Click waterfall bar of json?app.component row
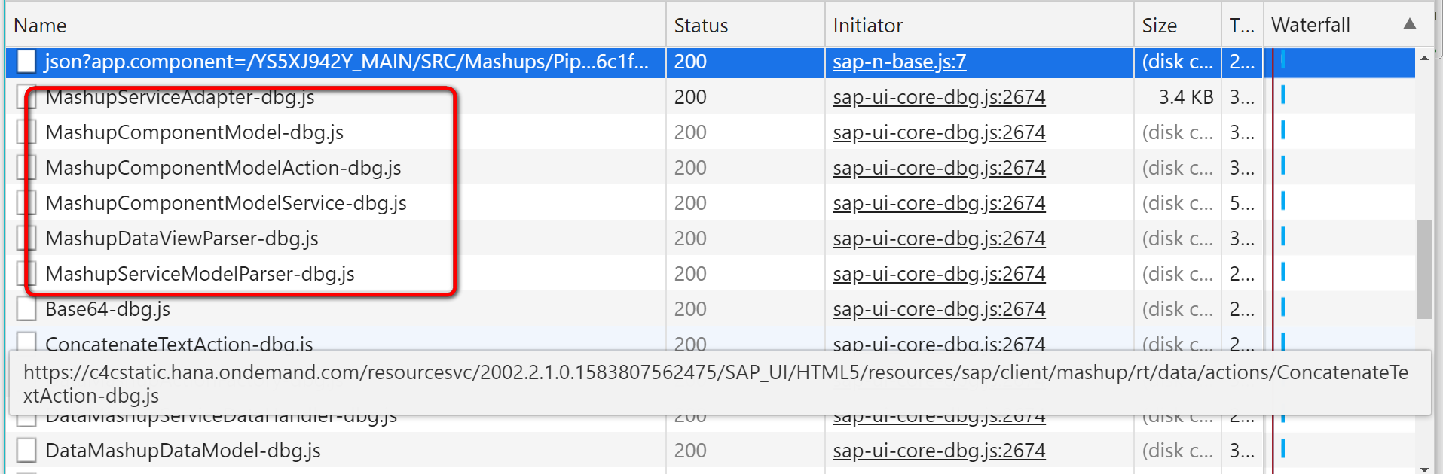 [x=1282, y=59]
